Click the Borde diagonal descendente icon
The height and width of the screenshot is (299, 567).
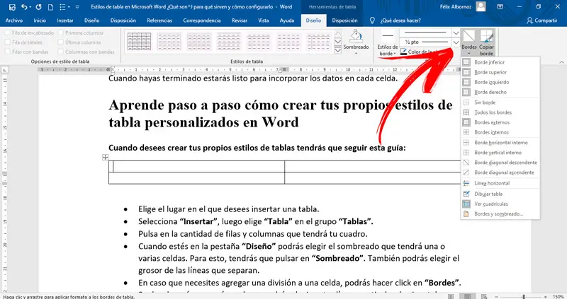coord(466,163)
